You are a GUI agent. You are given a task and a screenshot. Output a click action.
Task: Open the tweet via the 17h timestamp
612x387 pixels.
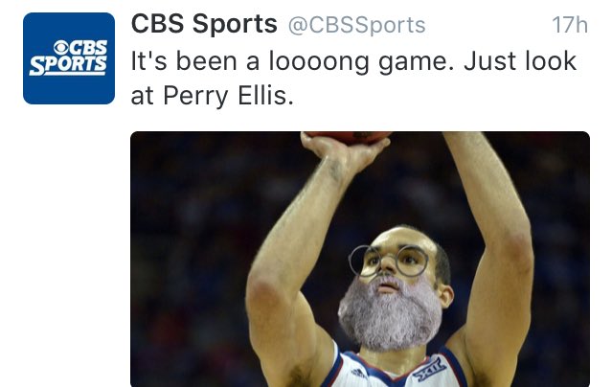point(570,25)
